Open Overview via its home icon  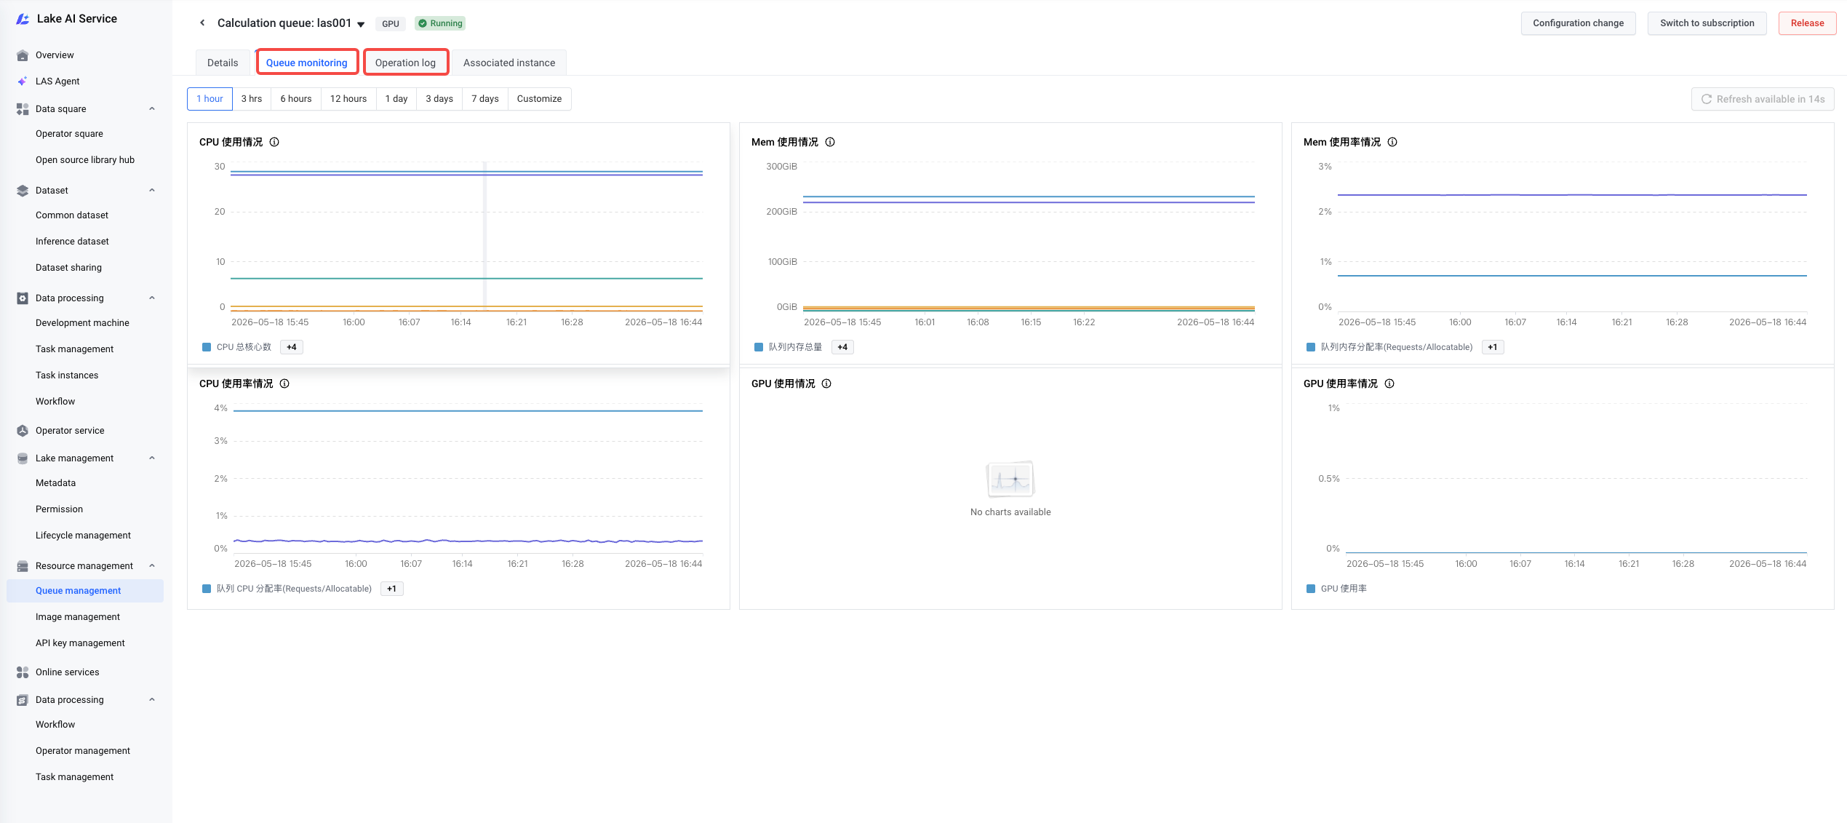click(x=23, y=55)
